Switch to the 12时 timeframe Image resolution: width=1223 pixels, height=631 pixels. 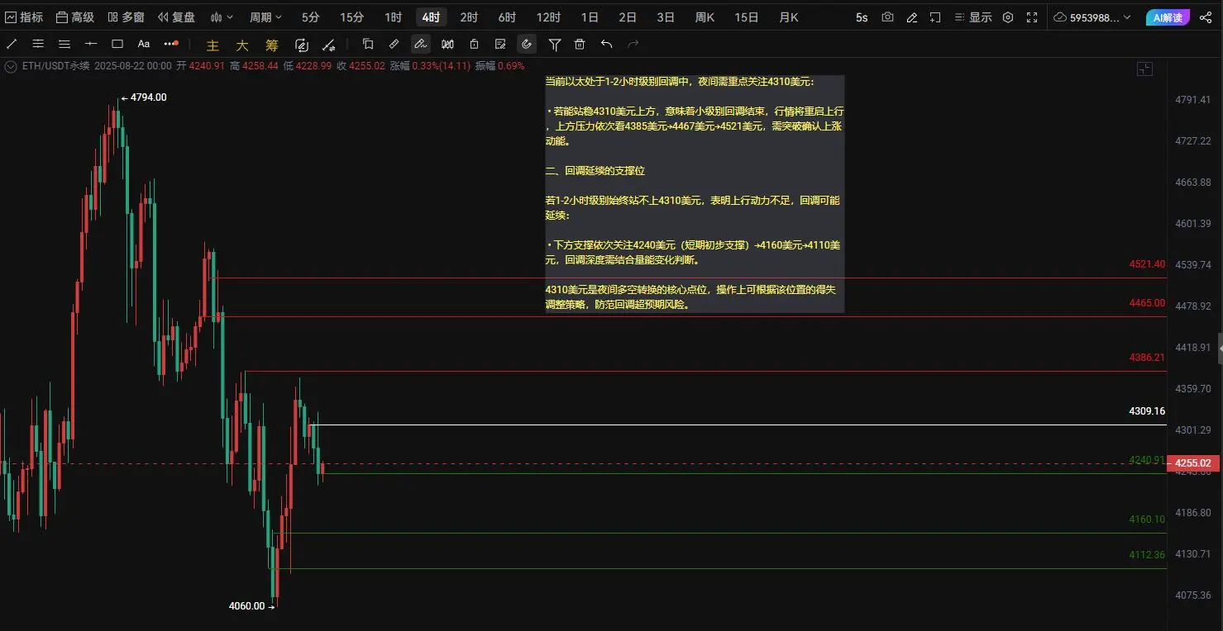(x=547, y=17)
